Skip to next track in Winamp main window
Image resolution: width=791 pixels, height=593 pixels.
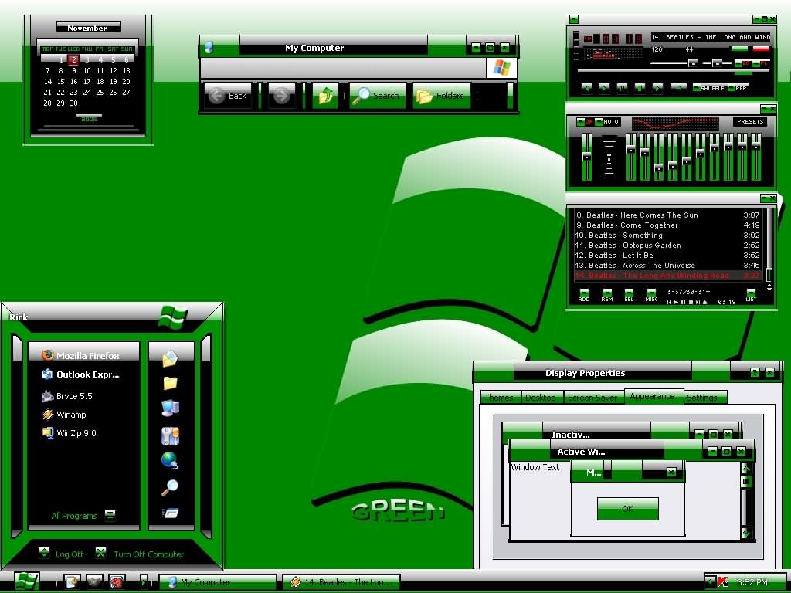tap(657, 88)
